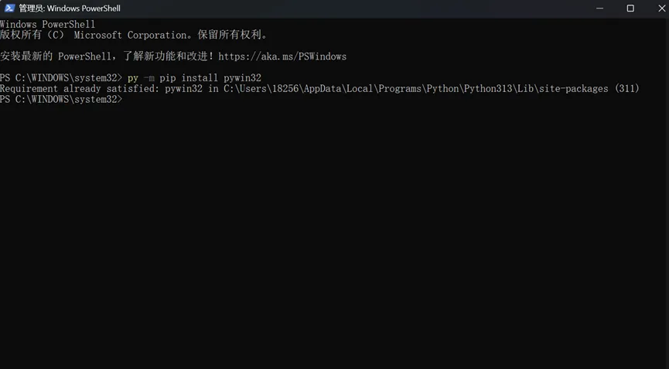
Task: Click the word pip in the command
Action: pyautogui.click(x=167, y=78)
